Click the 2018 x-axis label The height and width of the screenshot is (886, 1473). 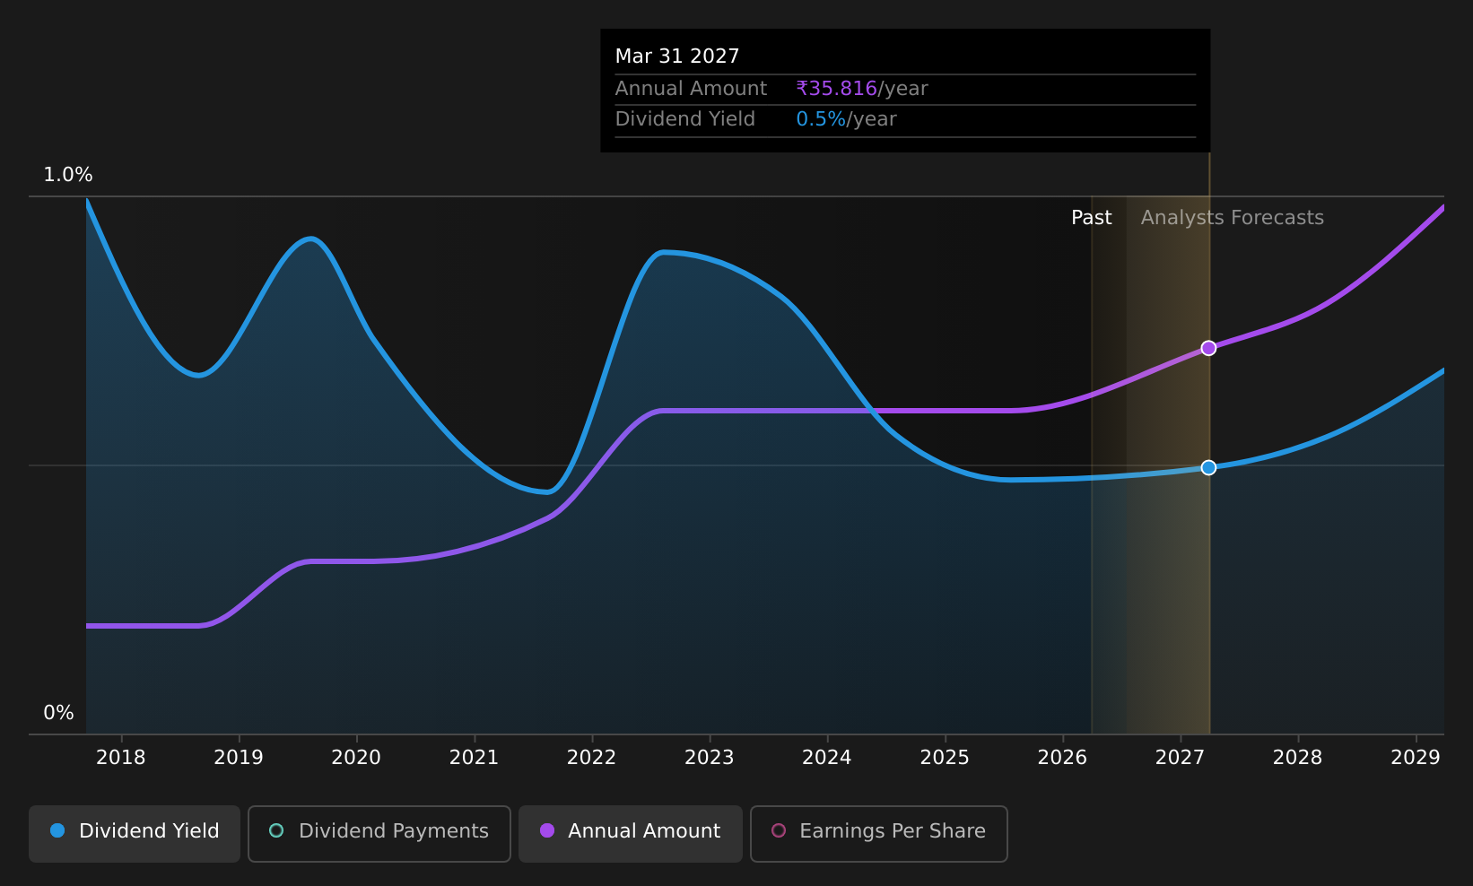(x=121, y=758)
